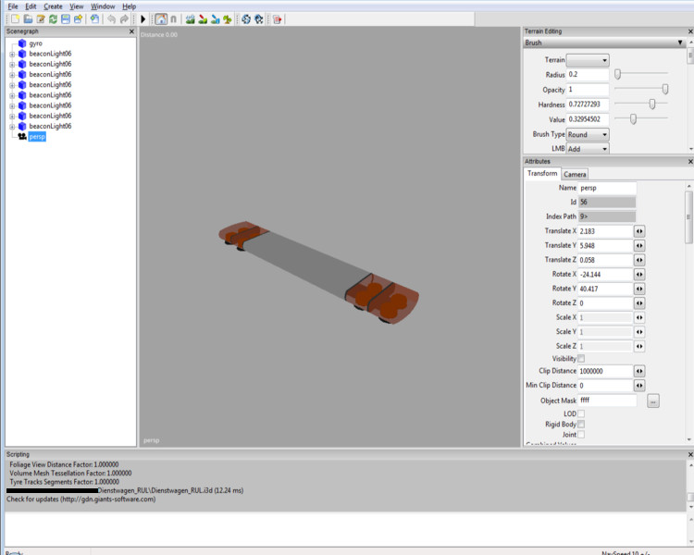The width and height of the screenshot is (694, 555).
Task: Open the Brush Type dropdown
Action: click(588, 134)
